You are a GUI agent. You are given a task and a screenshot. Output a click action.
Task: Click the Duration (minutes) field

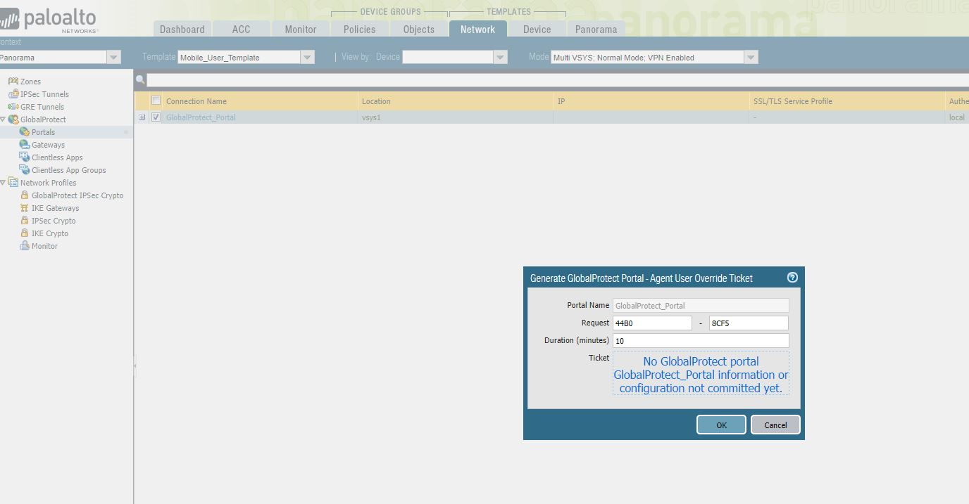point(701,340)
